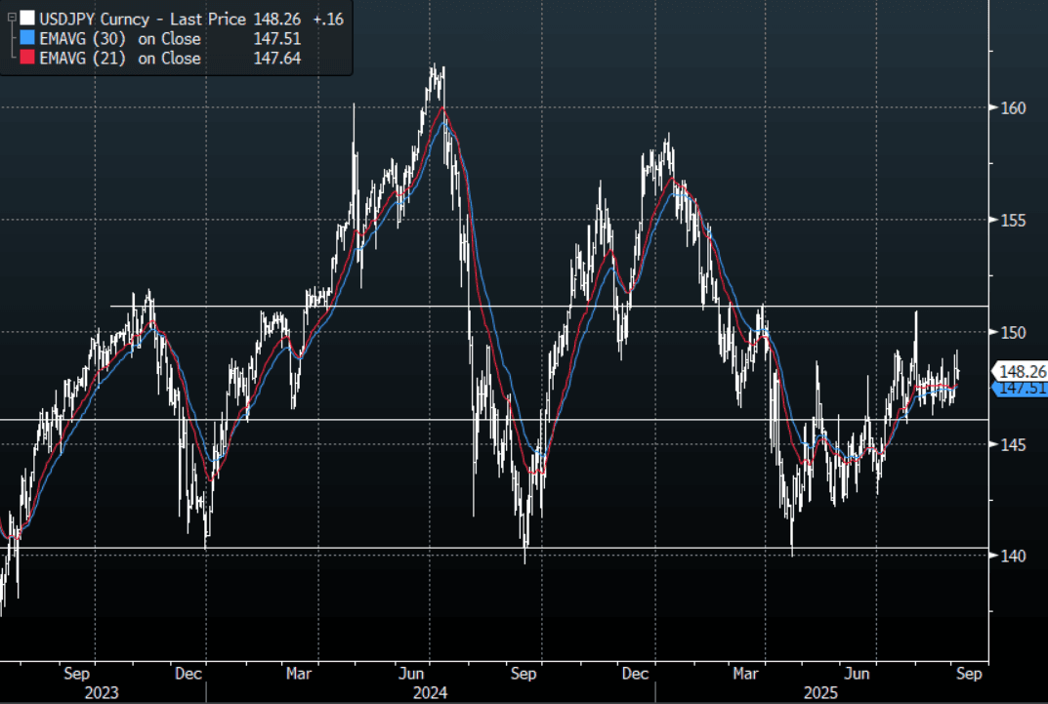Select the EMAVG (30) on Close label

pos(120,39)
